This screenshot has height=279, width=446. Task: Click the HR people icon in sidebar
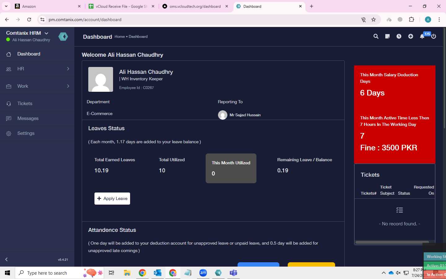(9, 69)
